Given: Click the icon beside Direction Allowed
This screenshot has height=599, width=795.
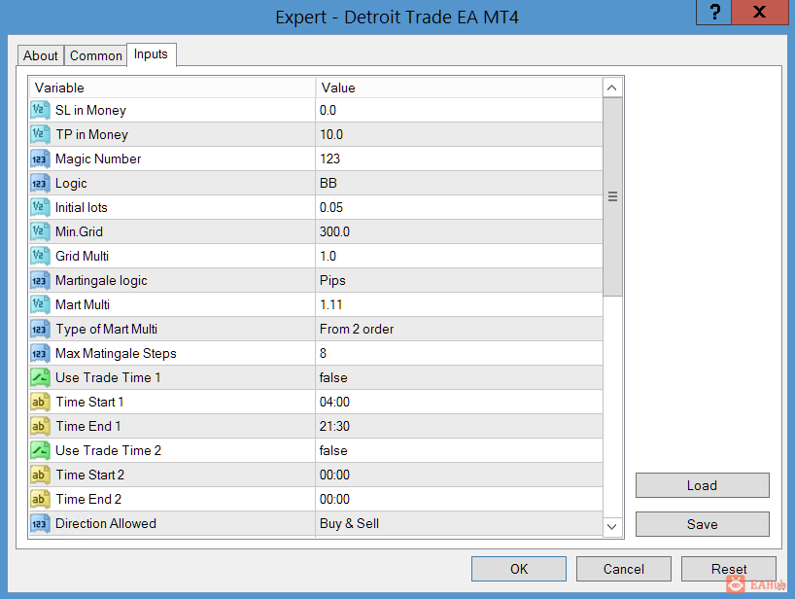Looking at the screenshot, I should [40, 524].
